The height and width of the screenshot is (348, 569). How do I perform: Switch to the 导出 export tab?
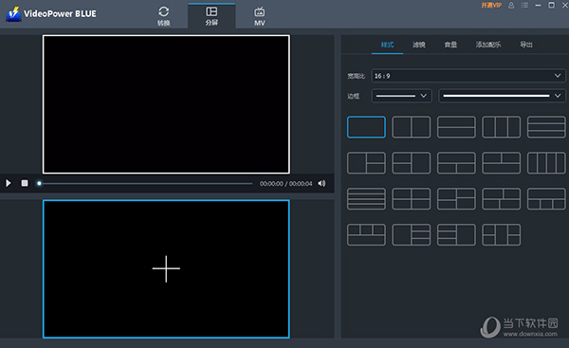[x=525, y=45]
